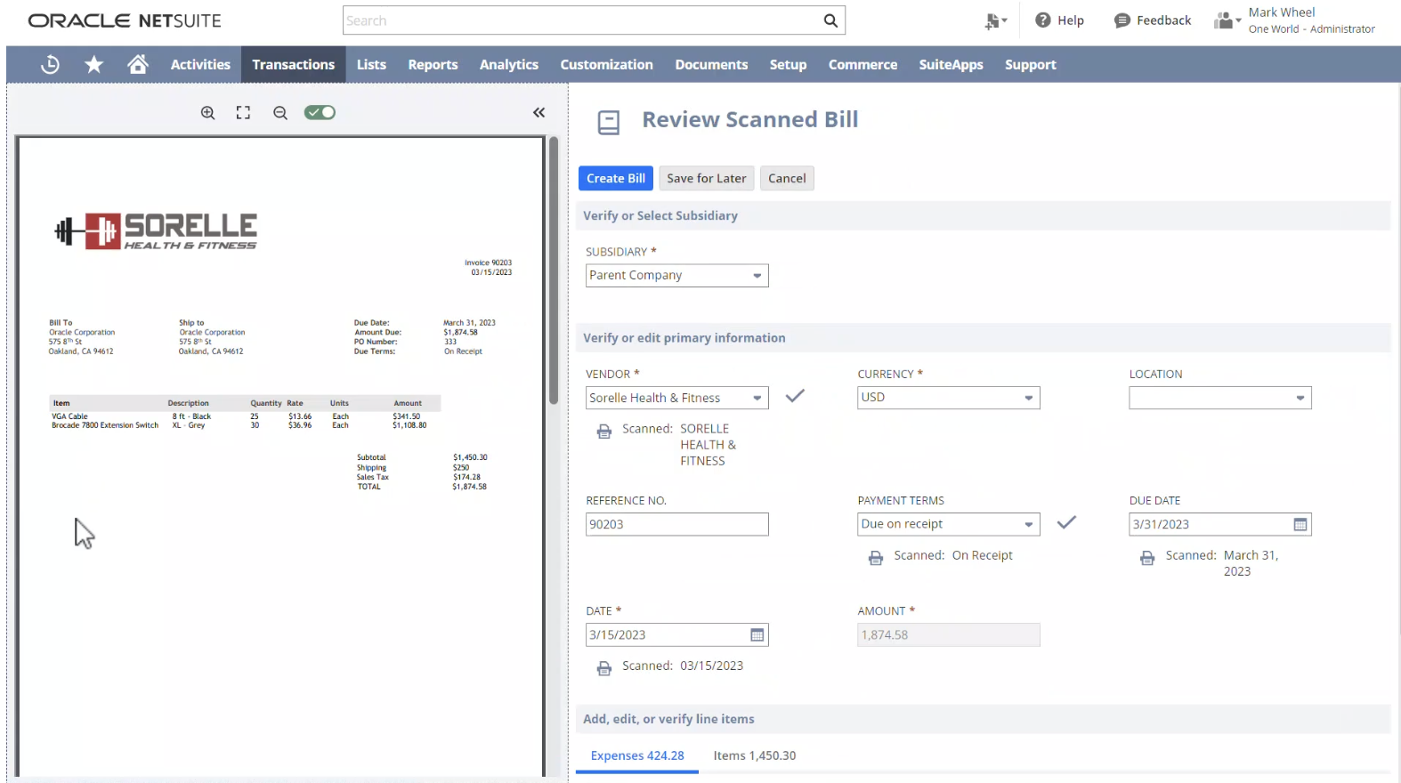Open the Analytics menu

(x=509, y=64)
